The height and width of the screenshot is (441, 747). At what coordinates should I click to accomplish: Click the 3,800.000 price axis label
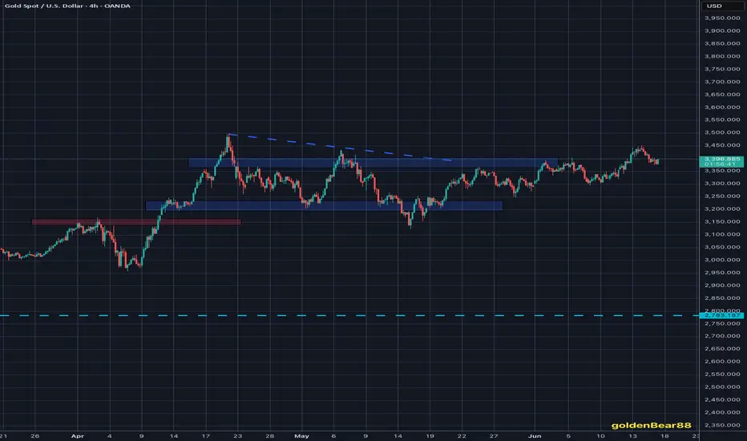[721, 56]
